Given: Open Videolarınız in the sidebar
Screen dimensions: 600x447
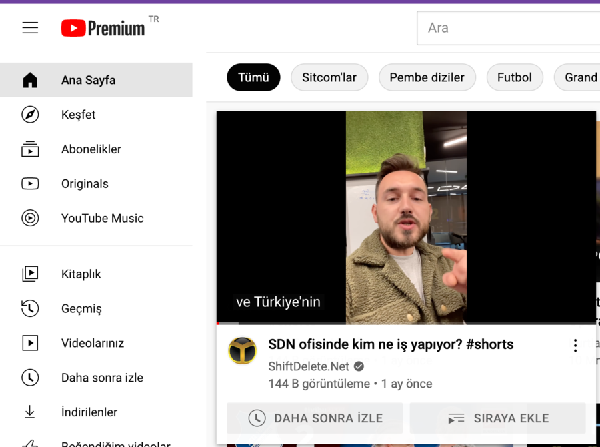Looking at the screenshot, I should click(96, 343).
